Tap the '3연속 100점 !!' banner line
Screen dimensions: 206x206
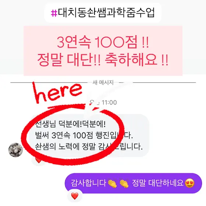(x=103, y=42)
